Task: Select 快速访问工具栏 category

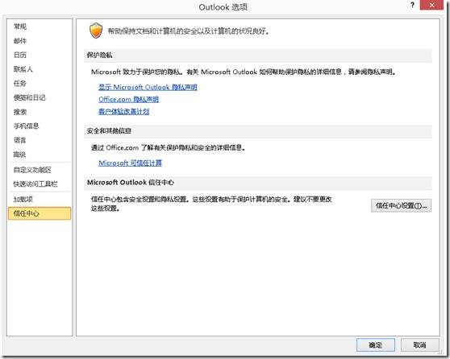Action: click(x=35, y=184)
